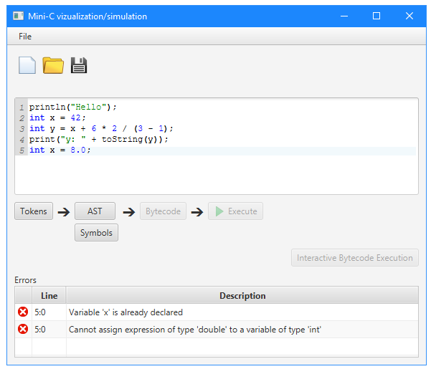
Task: Click the red error icon for 'already declared'
Action: (23, 312)
